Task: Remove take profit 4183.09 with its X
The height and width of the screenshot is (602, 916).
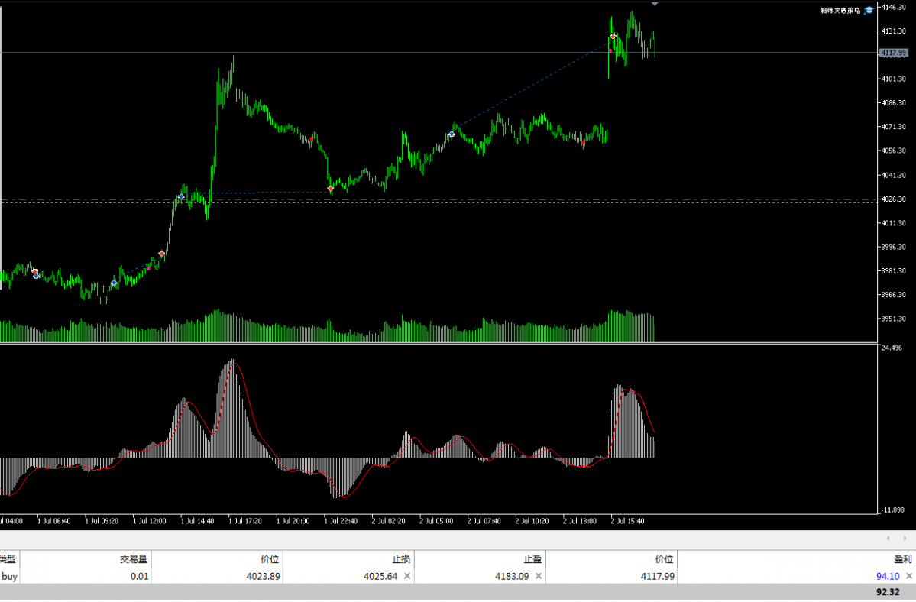Action: 539,576
